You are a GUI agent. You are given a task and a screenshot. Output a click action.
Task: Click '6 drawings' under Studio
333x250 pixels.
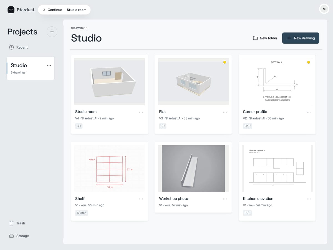(x=18, y=72)
